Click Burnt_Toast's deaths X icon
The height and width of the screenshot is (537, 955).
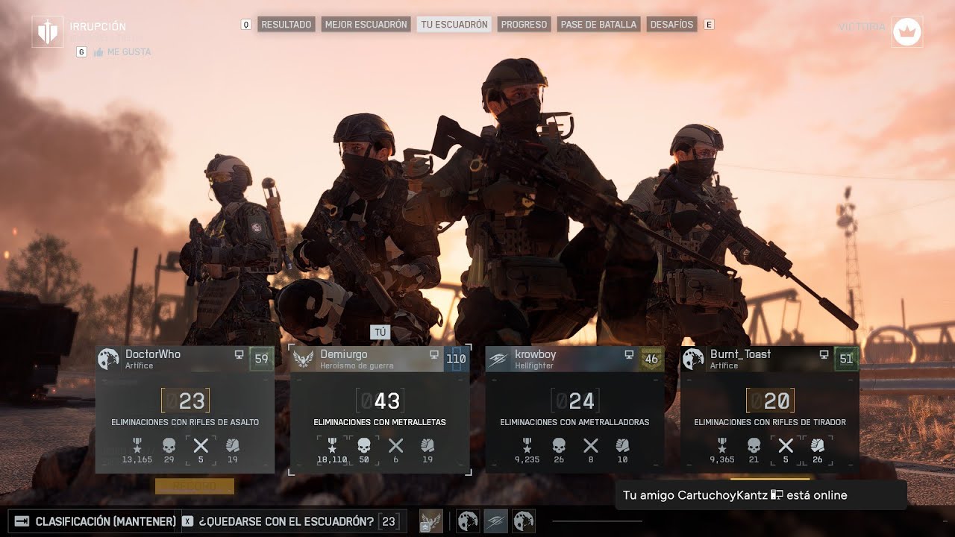pyautogui.click(x=786, y=446)
